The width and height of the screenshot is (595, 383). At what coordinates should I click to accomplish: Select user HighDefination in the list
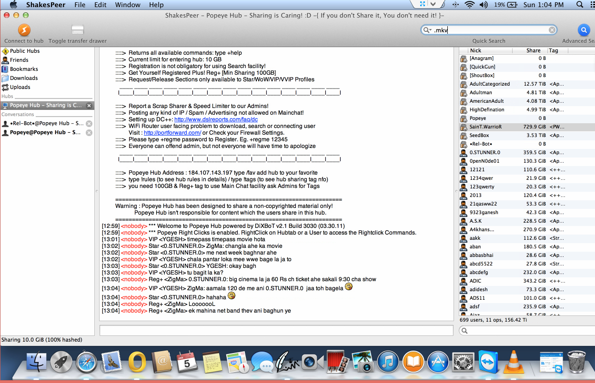(527, 110)
